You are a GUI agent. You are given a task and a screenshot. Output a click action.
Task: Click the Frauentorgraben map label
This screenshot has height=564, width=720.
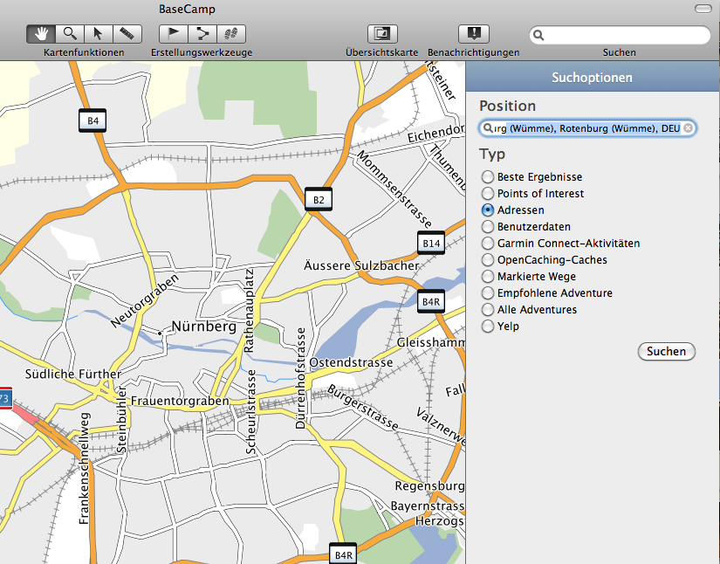180,401
